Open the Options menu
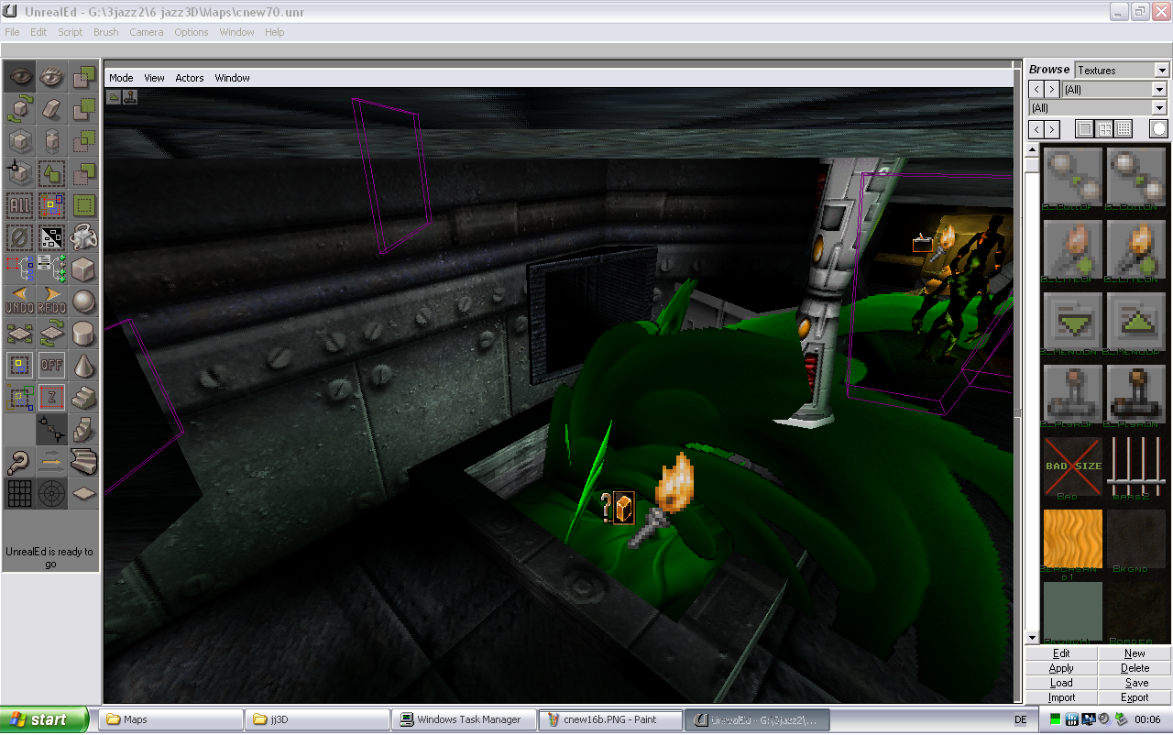The image size is (1173, 735). (x=192, y=32)
